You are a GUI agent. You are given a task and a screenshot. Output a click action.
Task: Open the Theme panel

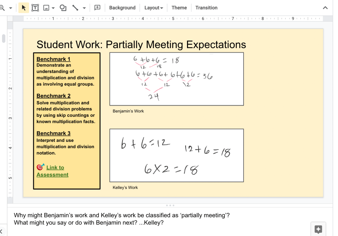point(179,8)
